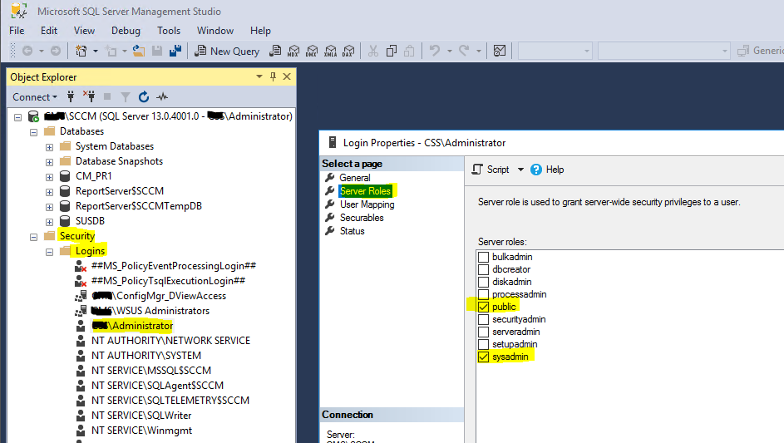The image size is (784, 443).
Task: Click the New Query toolbar button
Action: (x=226, y=51)
